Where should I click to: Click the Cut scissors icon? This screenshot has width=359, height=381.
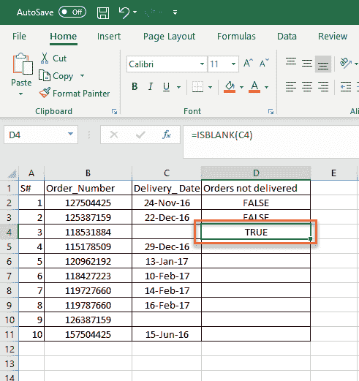(x=45, y=58)
